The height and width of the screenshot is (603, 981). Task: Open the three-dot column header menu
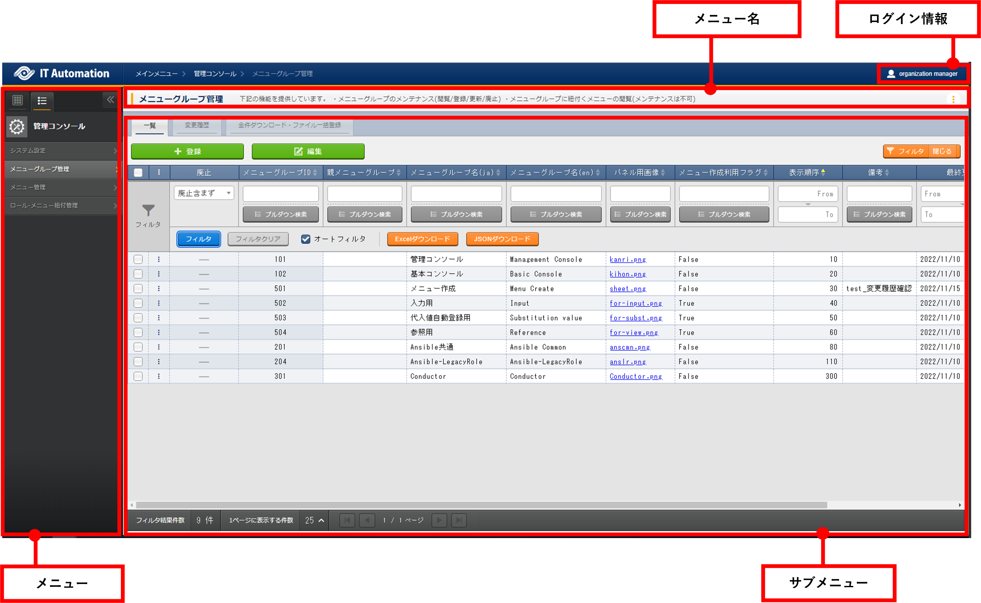pos(159,172)
